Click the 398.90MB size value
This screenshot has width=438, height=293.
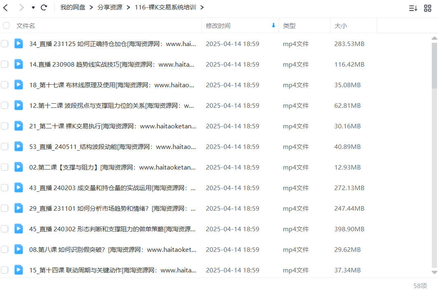point(349,229)
